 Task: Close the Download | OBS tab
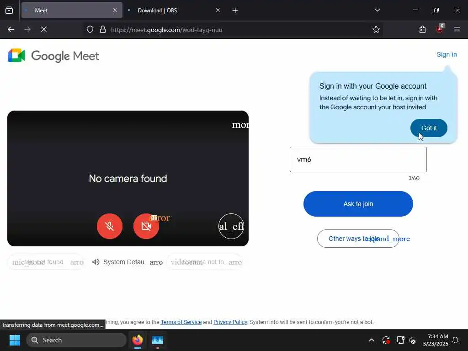218,10
